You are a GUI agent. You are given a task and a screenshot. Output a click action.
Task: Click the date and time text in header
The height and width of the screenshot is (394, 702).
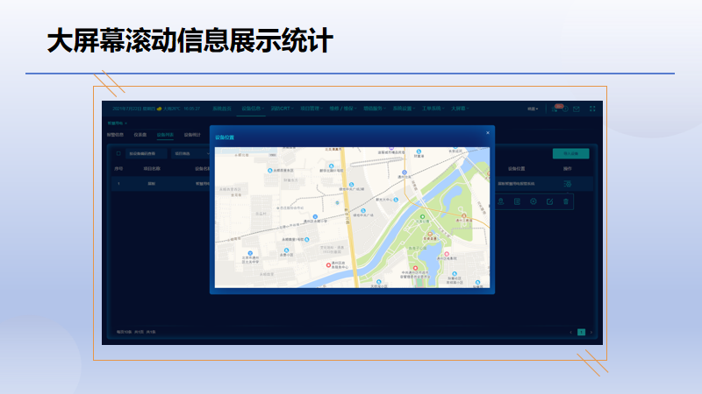(x=156, y=109)
